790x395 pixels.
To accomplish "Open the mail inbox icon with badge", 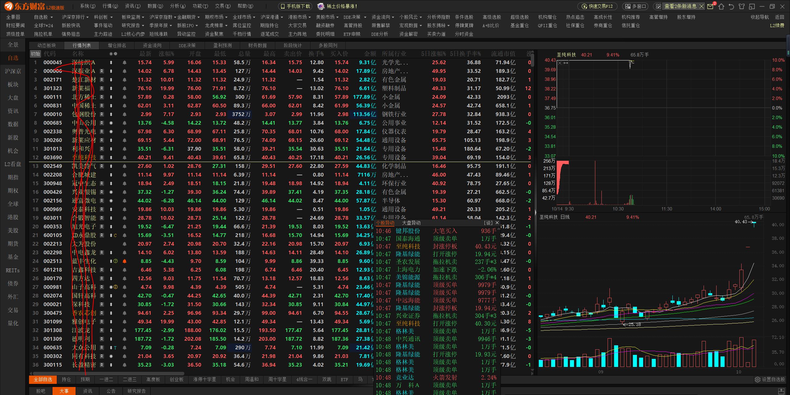I will (710, 6).
